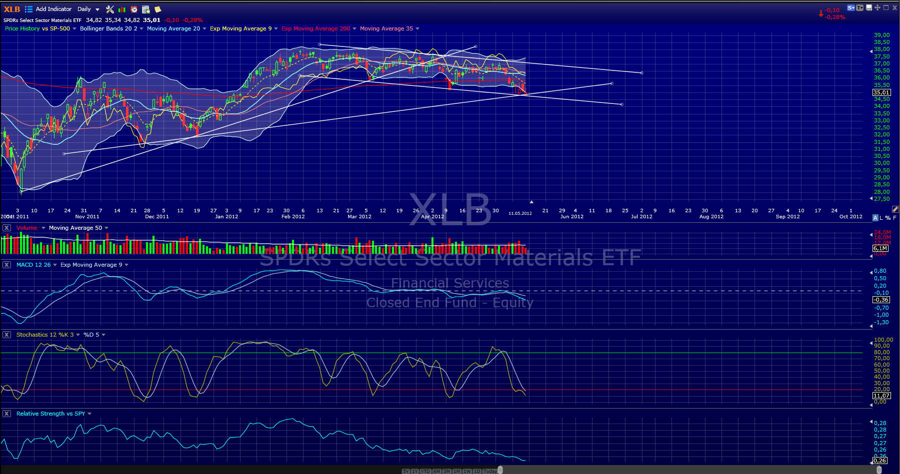Select the F scale toggle
Screen dimensions: 900x474
[894, 218]
